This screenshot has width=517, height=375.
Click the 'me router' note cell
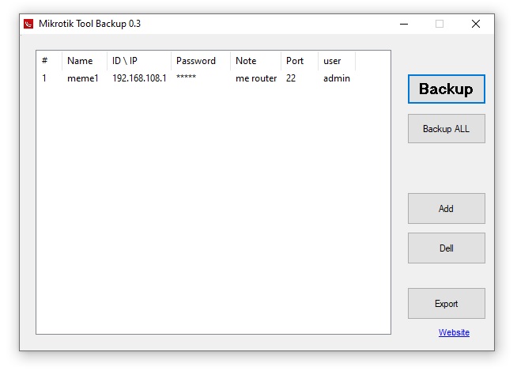click(x=256, y=78)
